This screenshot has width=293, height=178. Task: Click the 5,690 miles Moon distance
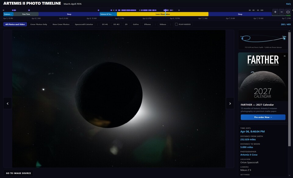tap(247, 147)
